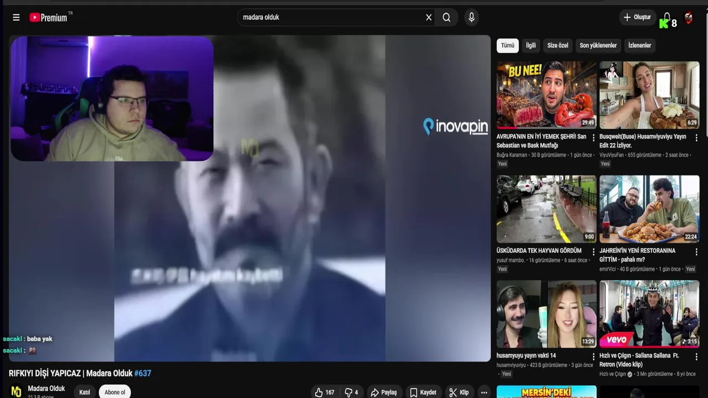The image size is (708, 398).
Task: Open more options for AVRUPA'NIN EN İYİ YEMEK video
Action: pyautogui.click(x=594, y=137)
